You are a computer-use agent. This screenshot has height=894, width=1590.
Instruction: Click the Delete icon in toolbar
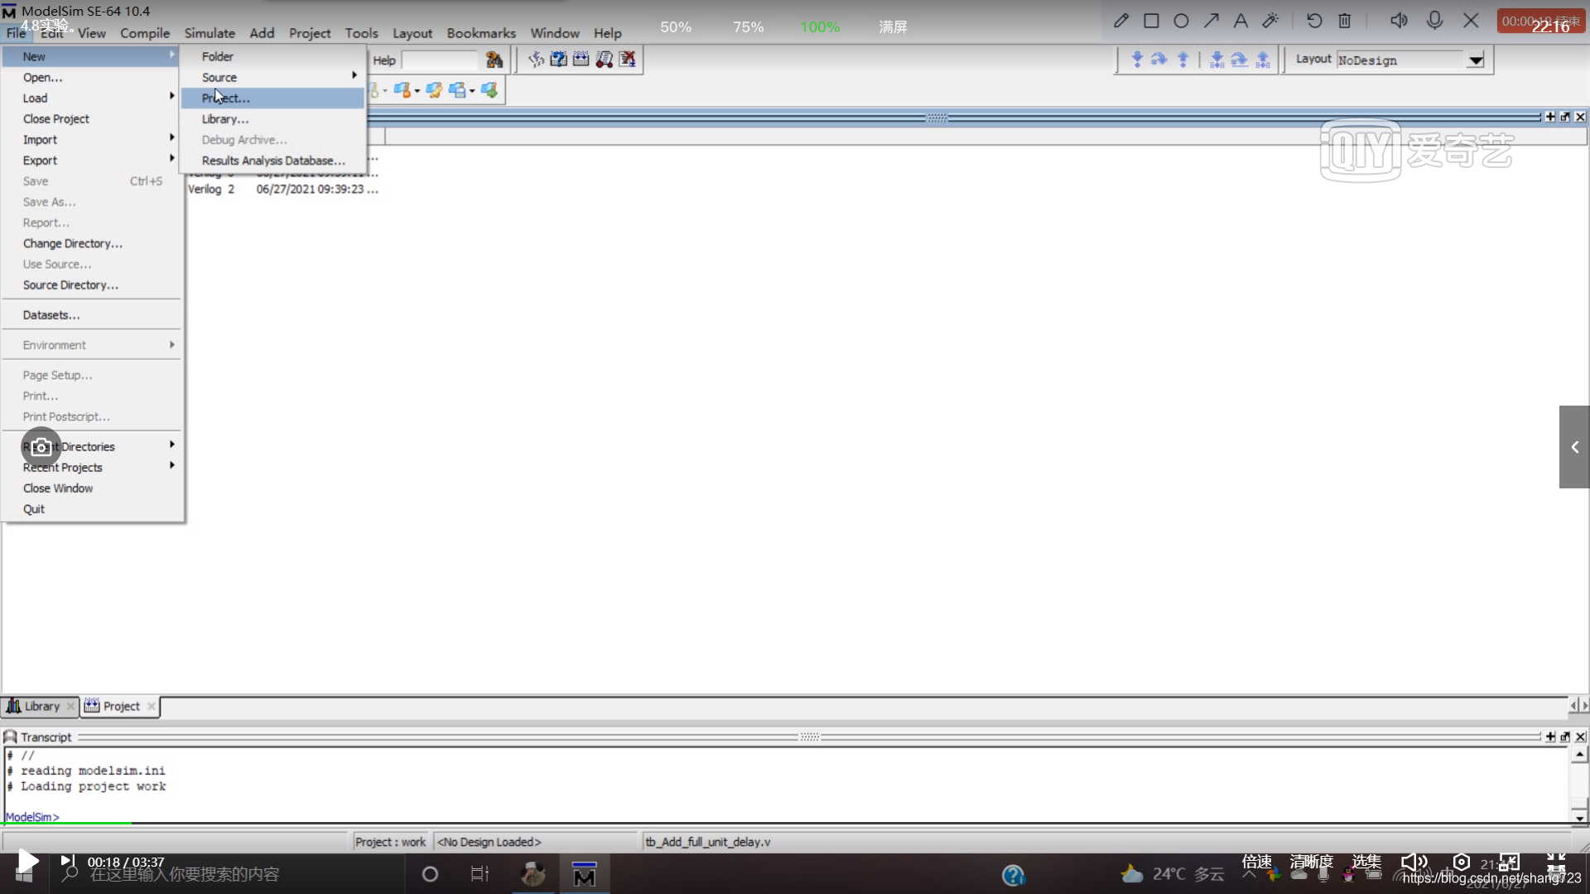pos(1344,21)
